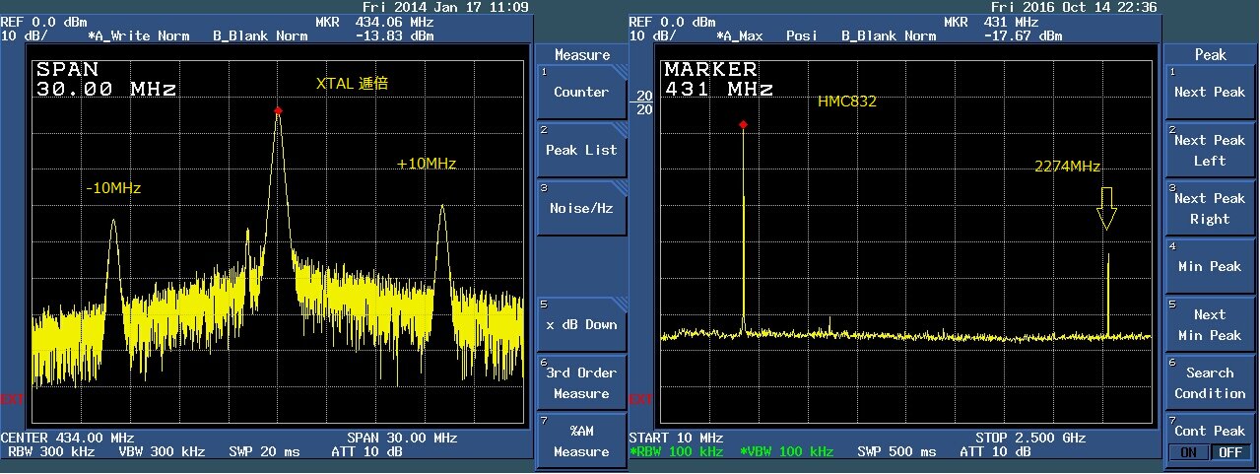
Task: Open the Peak List softkey
Action: (x=581, y=151)
